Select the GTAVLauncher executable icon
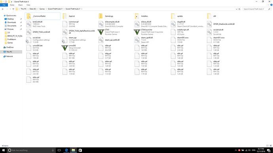Screen dimensions: 273x153 pos(137,32)
